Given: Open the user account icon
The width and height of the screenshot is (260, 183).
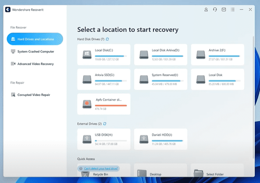Looking at the screenshot, I should click(x=206, y=9).
